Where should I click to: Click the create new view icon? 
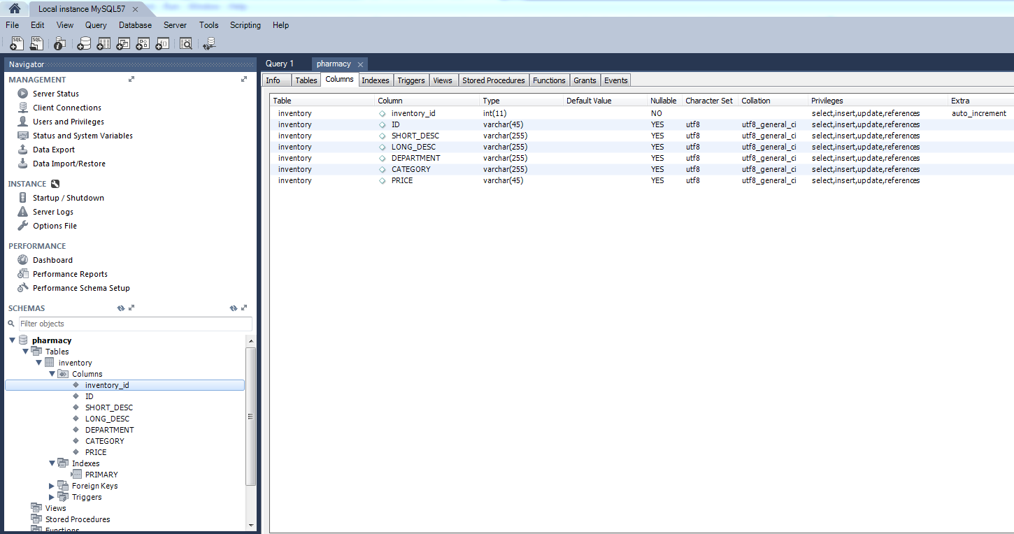(x=123, y=43)
